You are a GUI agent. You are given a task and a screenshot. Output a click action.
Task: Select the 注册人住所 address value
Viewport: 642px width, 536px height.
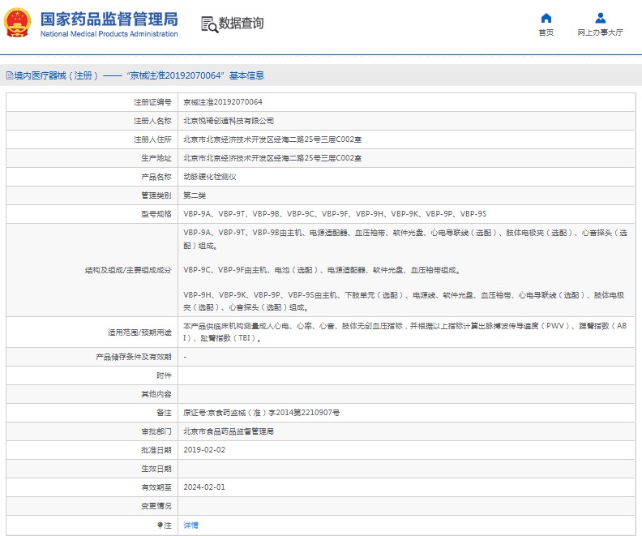tap(272, 139)
